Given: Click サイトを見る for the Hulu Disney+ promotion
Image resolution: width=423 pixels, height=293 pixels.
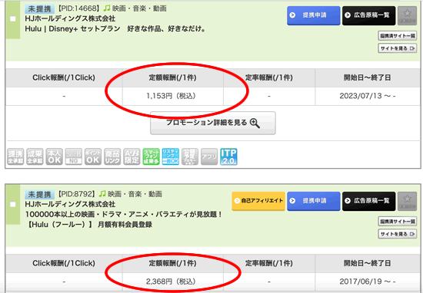Looking at the screenshot, I should [x=398, y=48].
